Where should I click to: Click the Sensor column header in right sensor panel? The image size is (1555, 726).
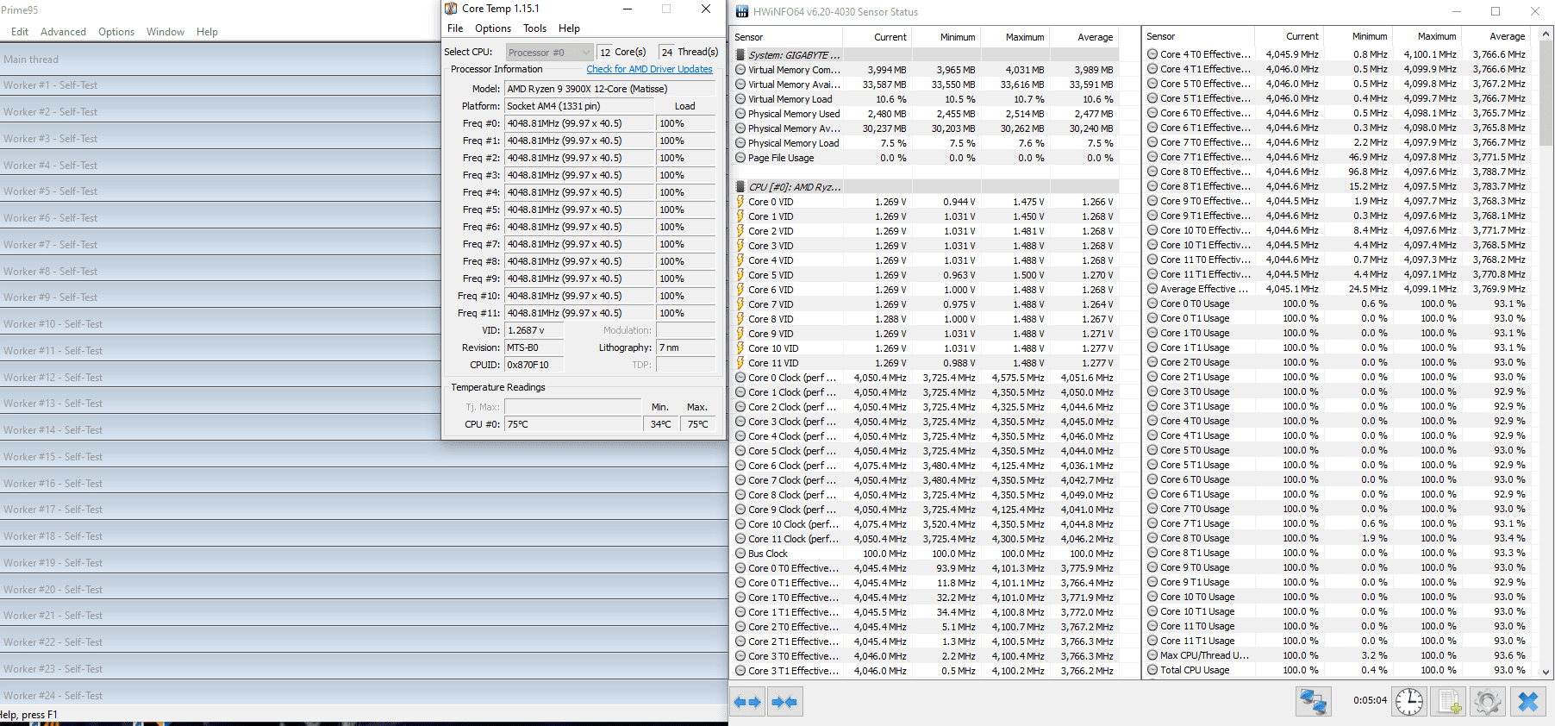coord(1198,36)
